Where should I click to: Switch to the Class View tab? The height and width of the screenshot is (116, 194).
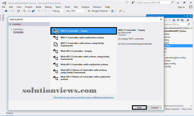(187, 109)
